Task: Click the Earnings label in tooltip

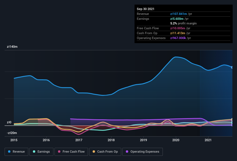Action: (x=143, y=19)
